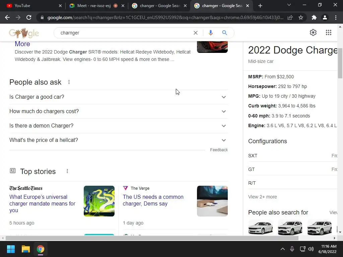Image resolution: width=343 pixels, height=257 pixels.
Task: Click in the Google search input field
Action: 125,33
